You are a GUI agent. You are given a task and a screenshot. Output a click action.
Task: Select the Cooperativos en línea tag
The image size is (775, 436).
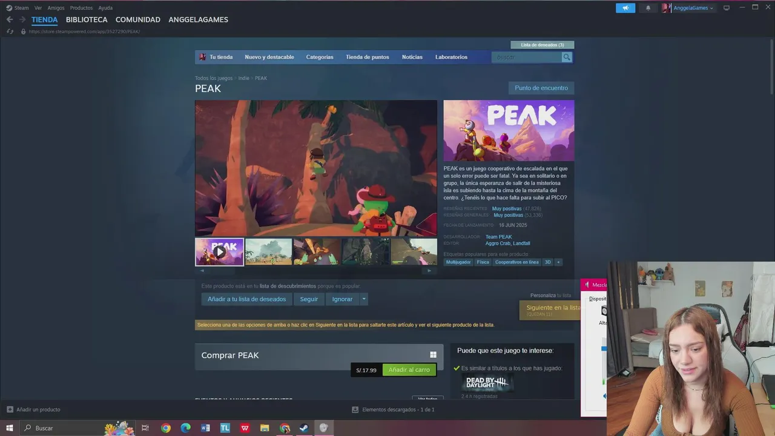coord(516,262)
